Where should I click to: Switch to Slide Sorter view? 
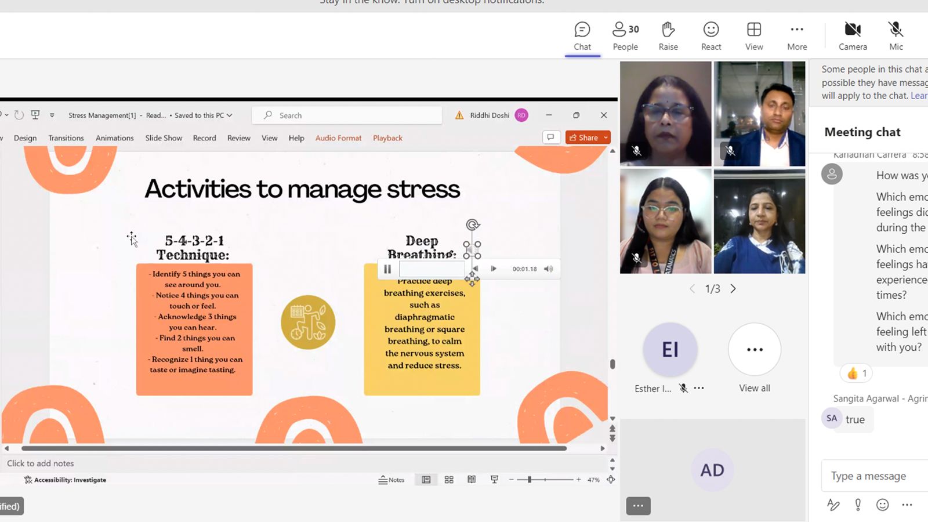[449, 480]
